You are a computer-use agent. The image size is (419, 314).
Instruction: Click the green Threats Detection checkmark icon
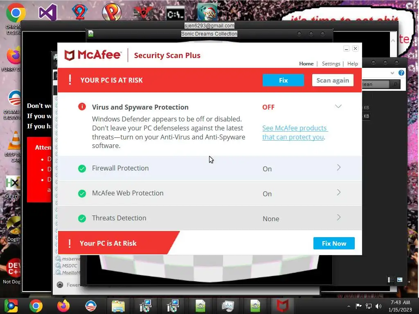82,218
